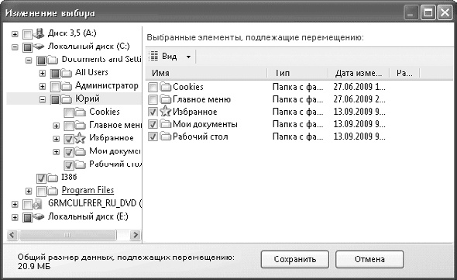Click the Сохранить button
This screenshot has height=280, width=457.
point(294,259)
